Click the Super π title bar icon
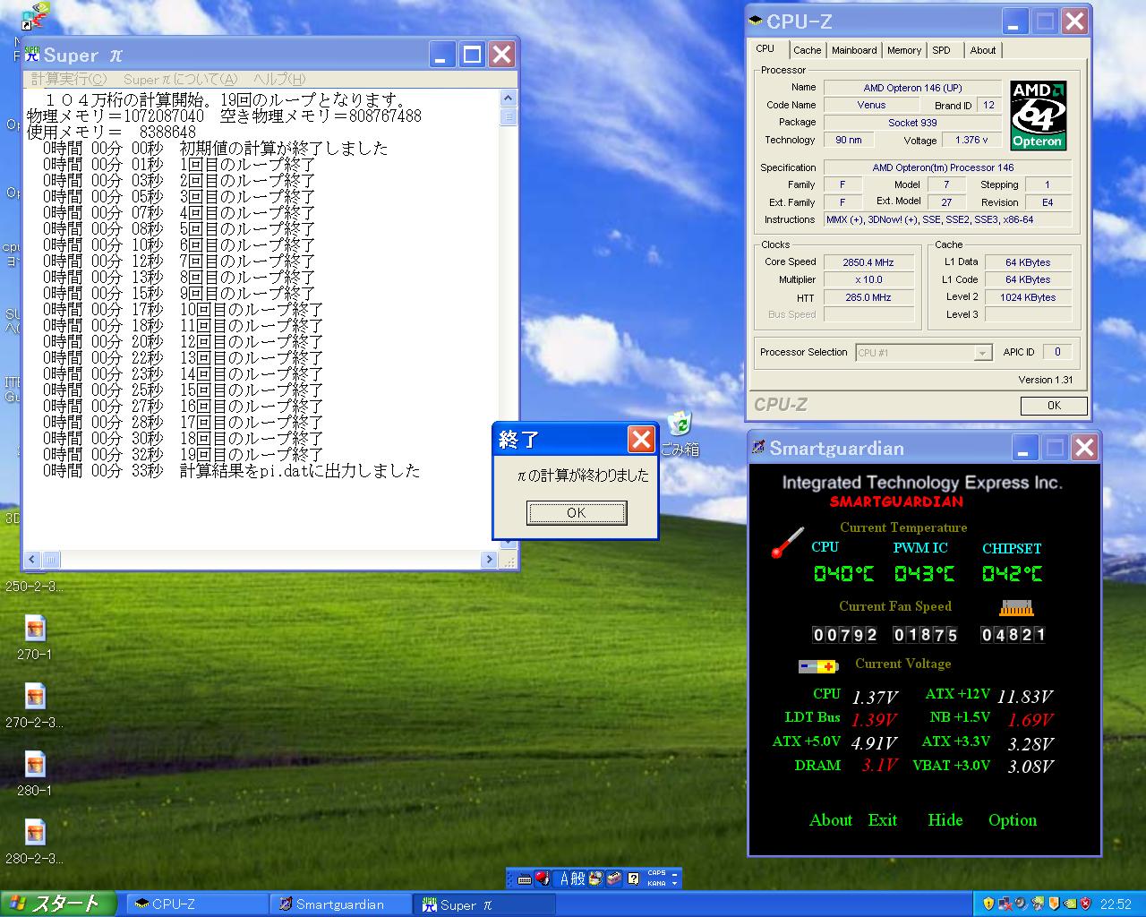The image size is (1146, 917). click(32, 55)
